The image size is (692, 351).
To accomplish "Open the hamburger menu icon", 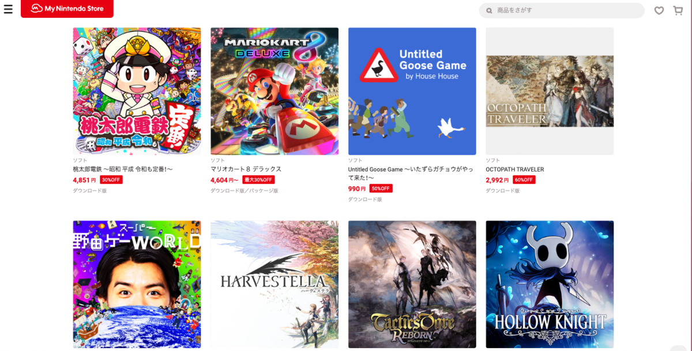I will (x=8, y=9).
